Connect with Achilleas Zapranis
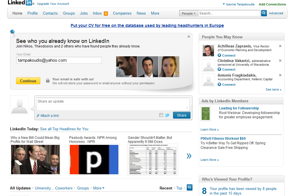Image resolution: width=288 pixels, height=196 pixels. click(x=229, y=55)
